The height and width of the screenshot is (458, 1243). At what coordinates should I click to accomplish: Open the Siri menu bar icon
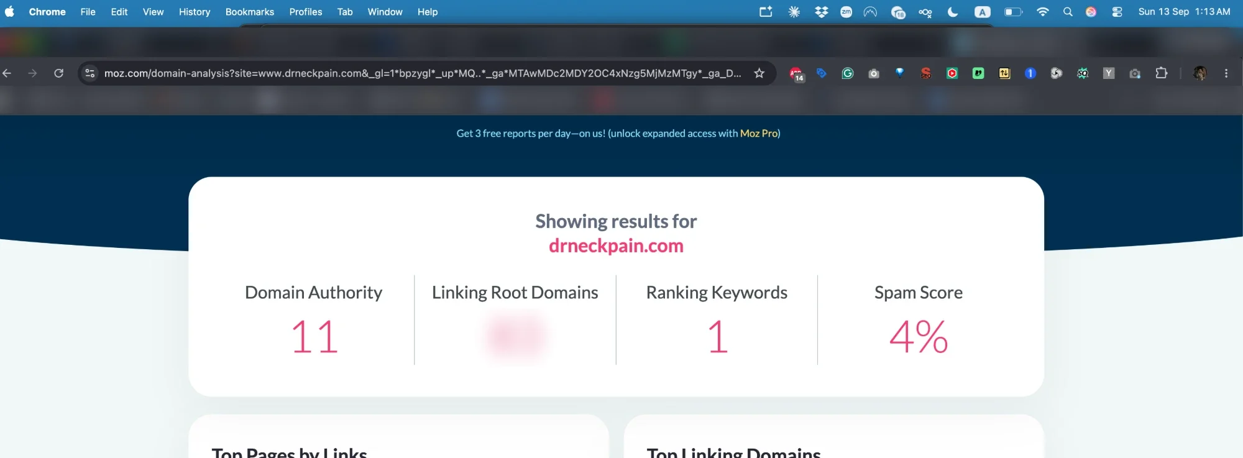[x=1091, y=12]
